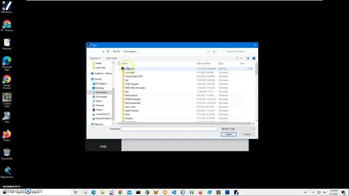
Task: Toggle the preview pane button
Action: click(x=247, y=58)
